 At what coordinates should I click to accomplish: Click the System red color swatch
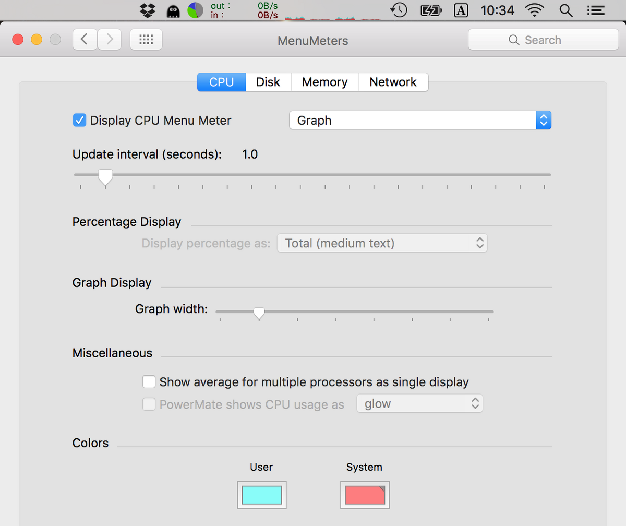[x=365, y=495]
